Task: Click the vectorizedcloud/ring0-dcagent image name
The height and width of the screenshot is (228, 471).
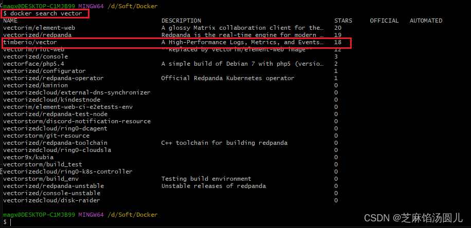Action: point(55,129)
